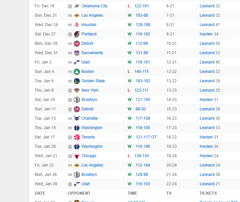Viewport: 240px width, 202px height.
Task: Click the Sacramento Kings logo icon
Action: pyautogui.click(x=77, y=53)
